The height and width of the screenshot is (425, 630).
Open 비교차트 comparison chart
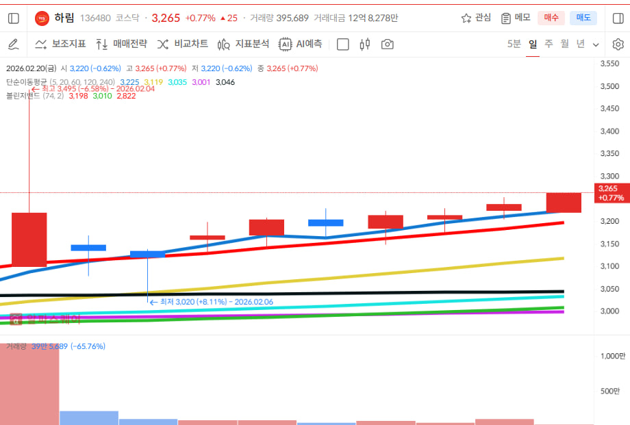coord(183,44)
